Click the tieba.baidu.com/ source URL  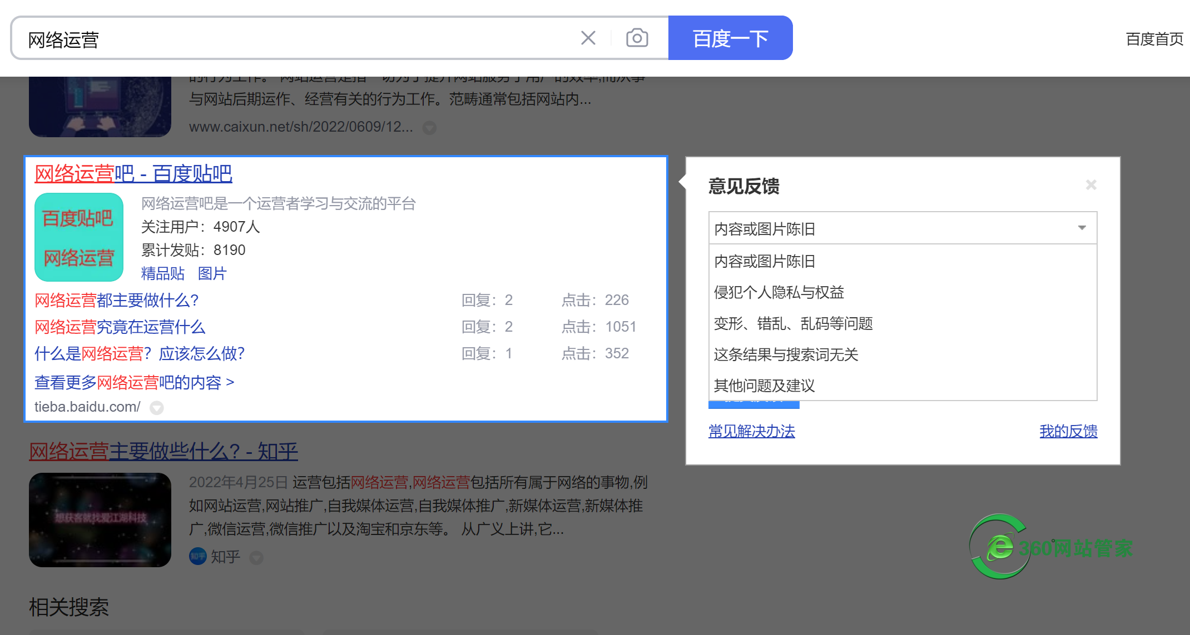coord(87,407)
